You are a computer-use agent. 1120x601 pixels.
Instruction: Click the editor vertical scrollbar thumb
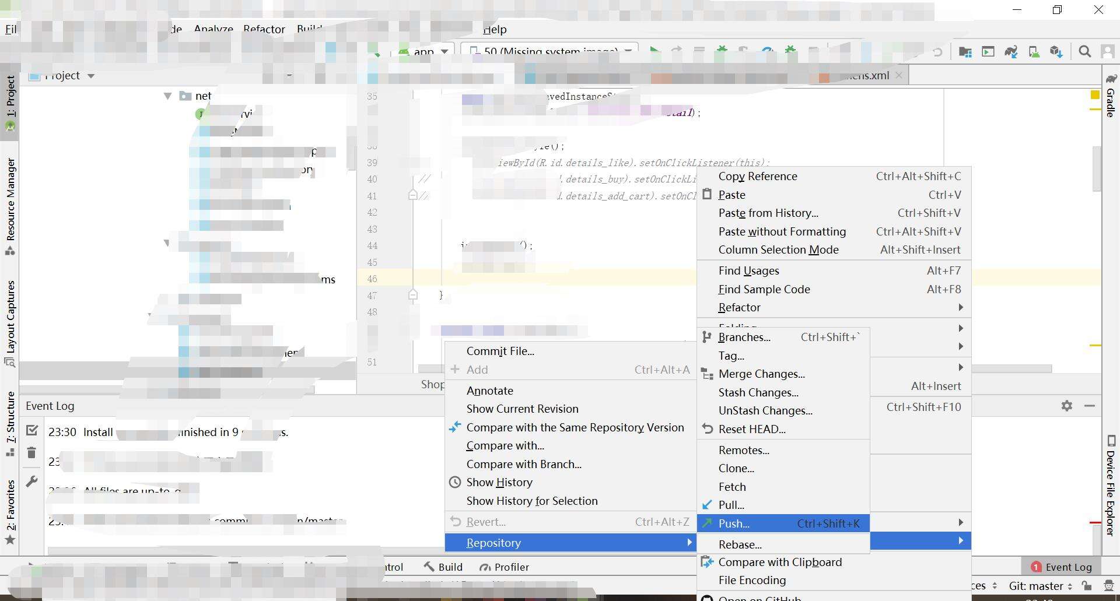(1097, 168)
